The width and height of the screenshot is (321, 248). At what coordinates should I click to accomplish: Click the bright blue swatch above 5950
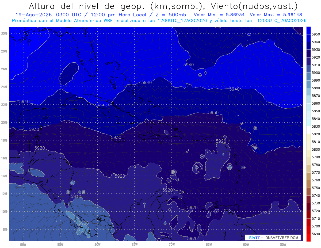tap(308, 30)
